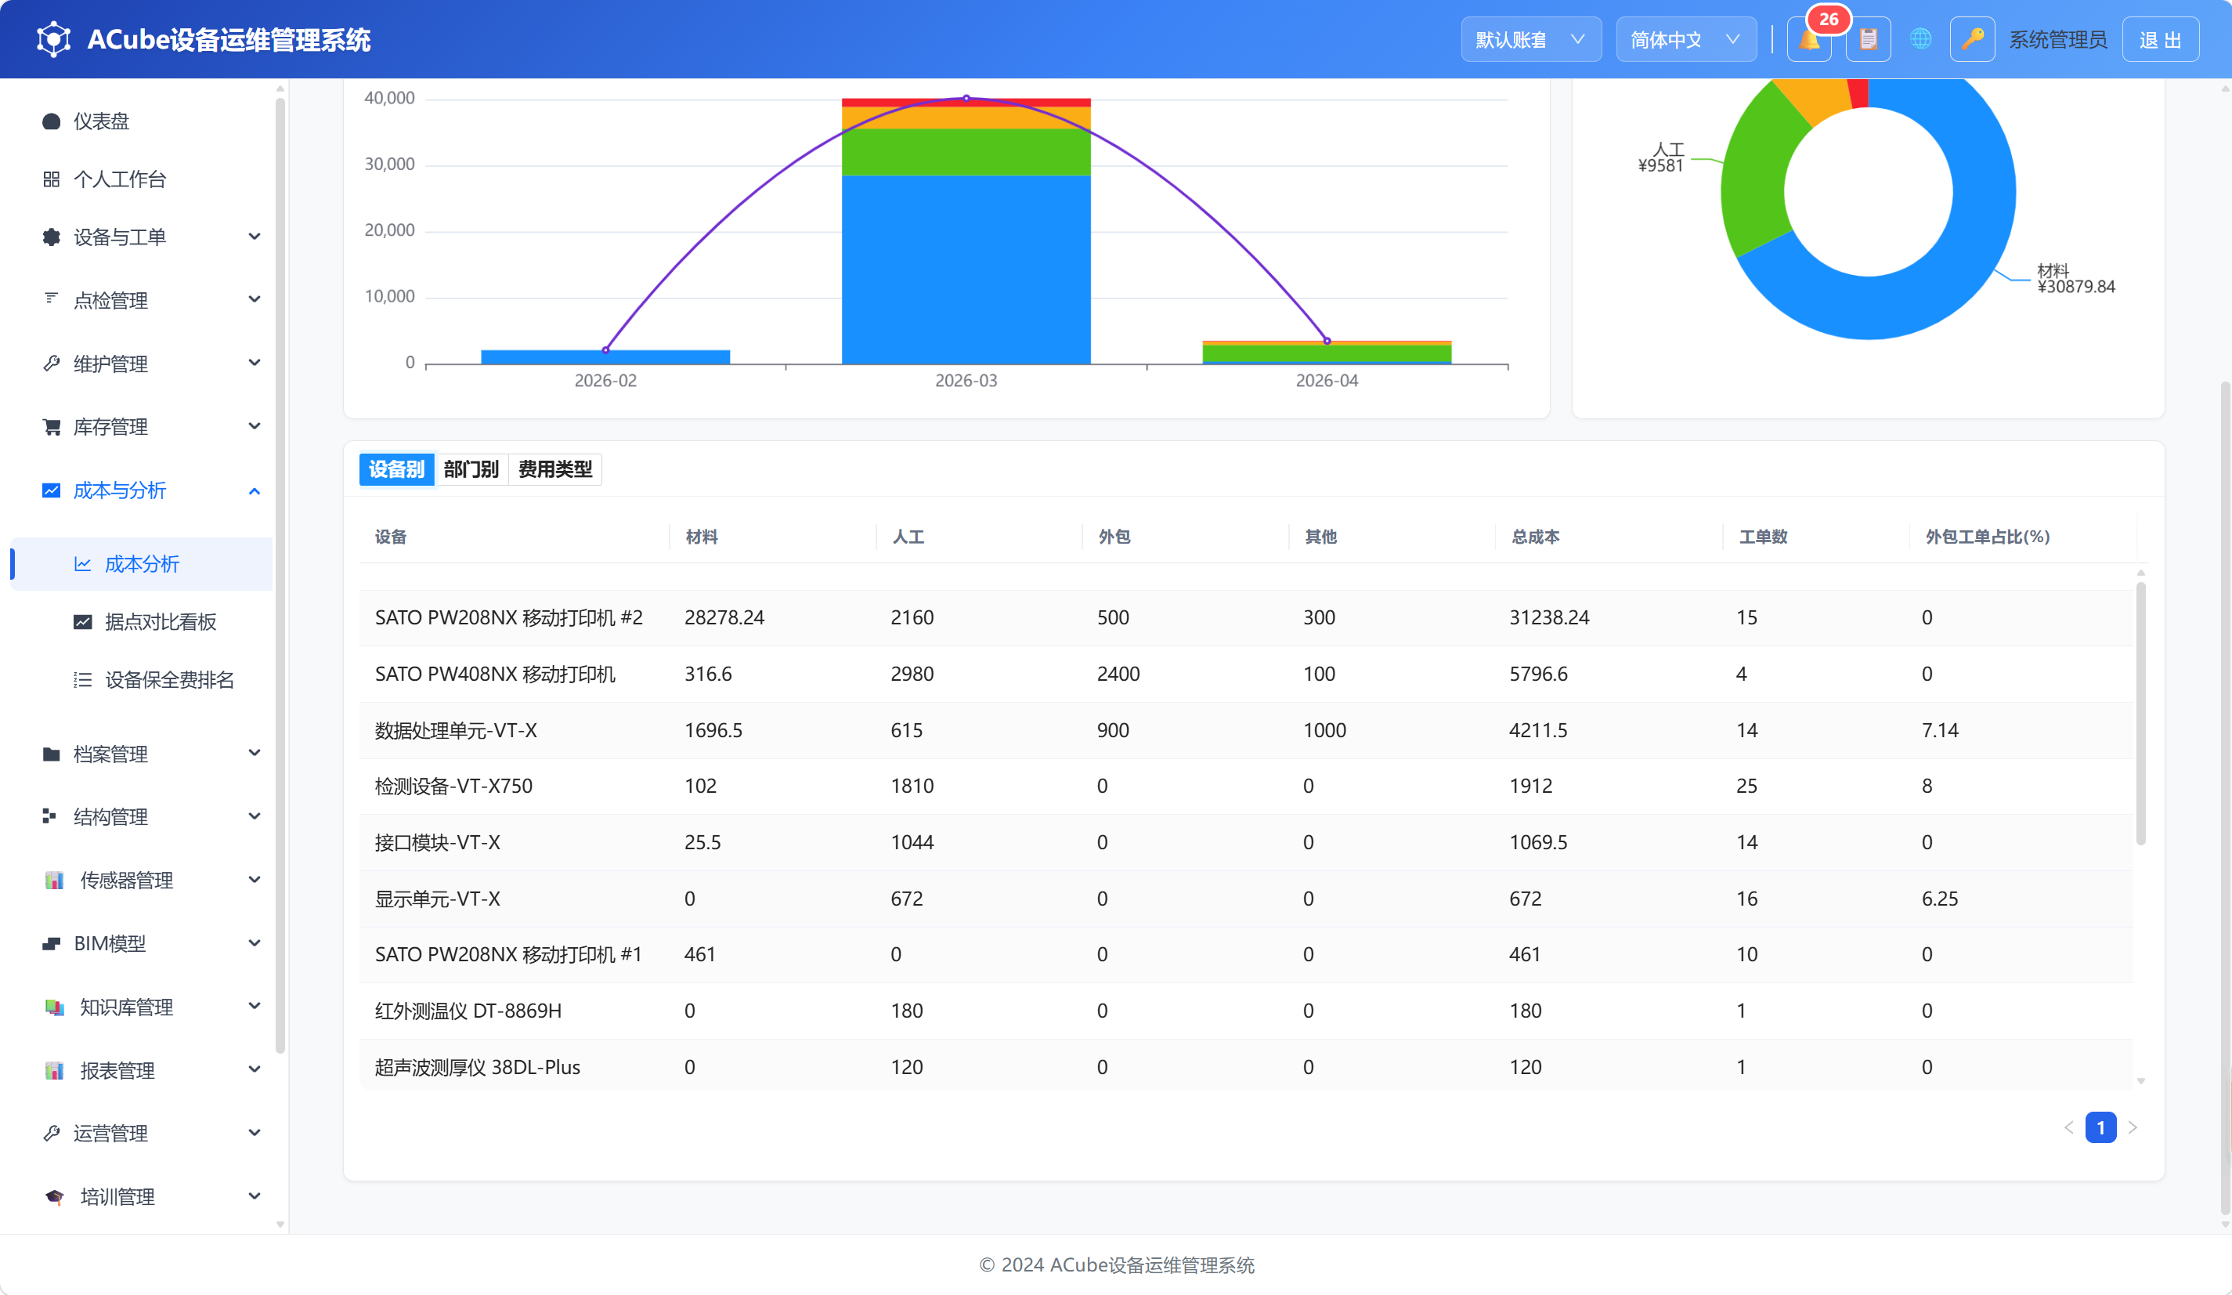The height and width of the screenshot is (1295, 2232).
Task: Click the globe icon in the header
Action: (x=1920, y=40)
